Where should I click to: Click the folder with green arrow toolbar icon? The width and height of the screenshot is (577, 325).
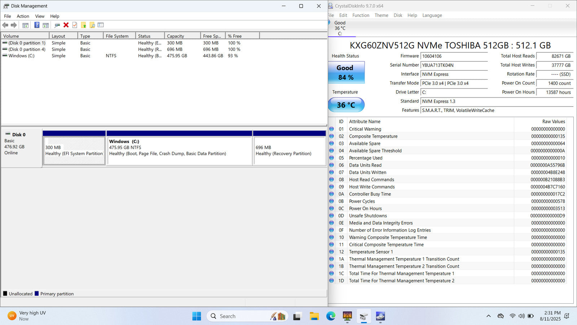click(83, 25)
